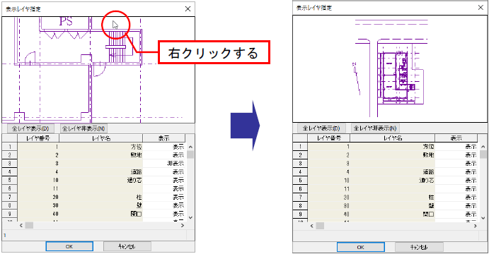
Task: Close the left 表示レイヤ指定 dialog
Action: 188,9
